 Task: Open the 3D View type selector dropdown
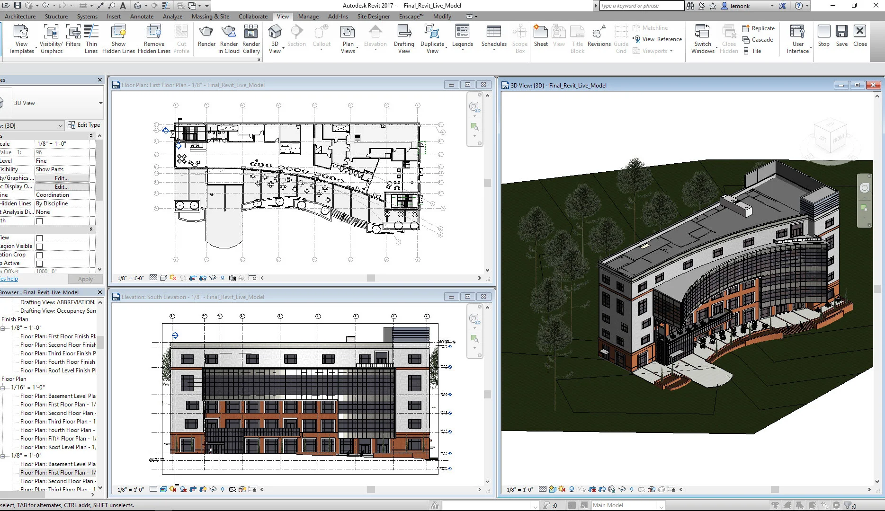coord(100,103)
